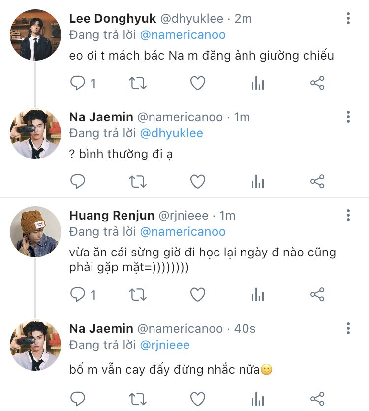Share Lee Donghyuk's tweet
The width and height of the screenshot is (369, 411).
(x=317, y=83)
